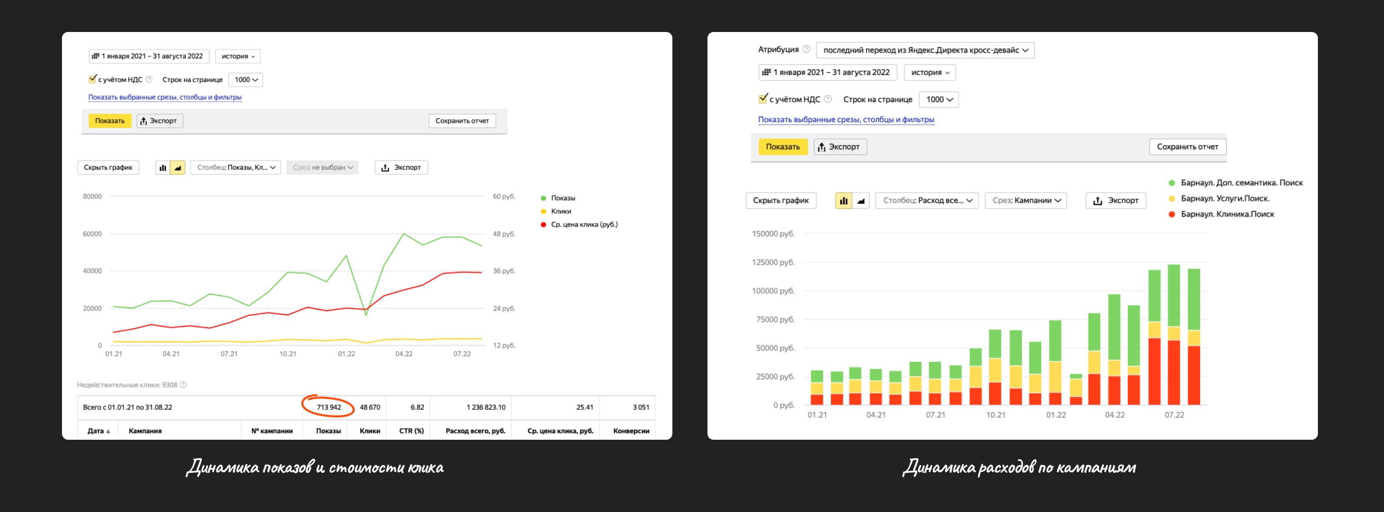
Task: Open the Атрибуция dropdown
Action: click(924, 51)
